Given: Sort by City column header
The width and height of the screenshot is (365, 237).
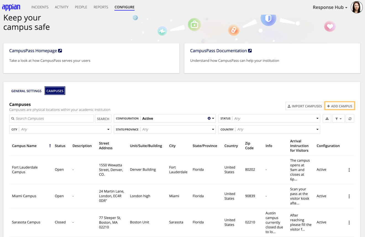Looking at the screenshot, I should [172, 146].
